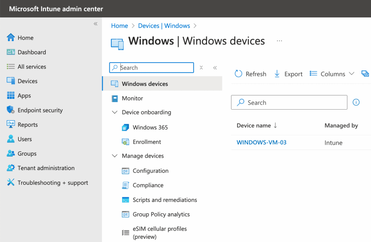Click the Devices | Windows breadcrumb link
This screenshot has height=242, width=371.
pyautogui.click(x=164, y=25)
